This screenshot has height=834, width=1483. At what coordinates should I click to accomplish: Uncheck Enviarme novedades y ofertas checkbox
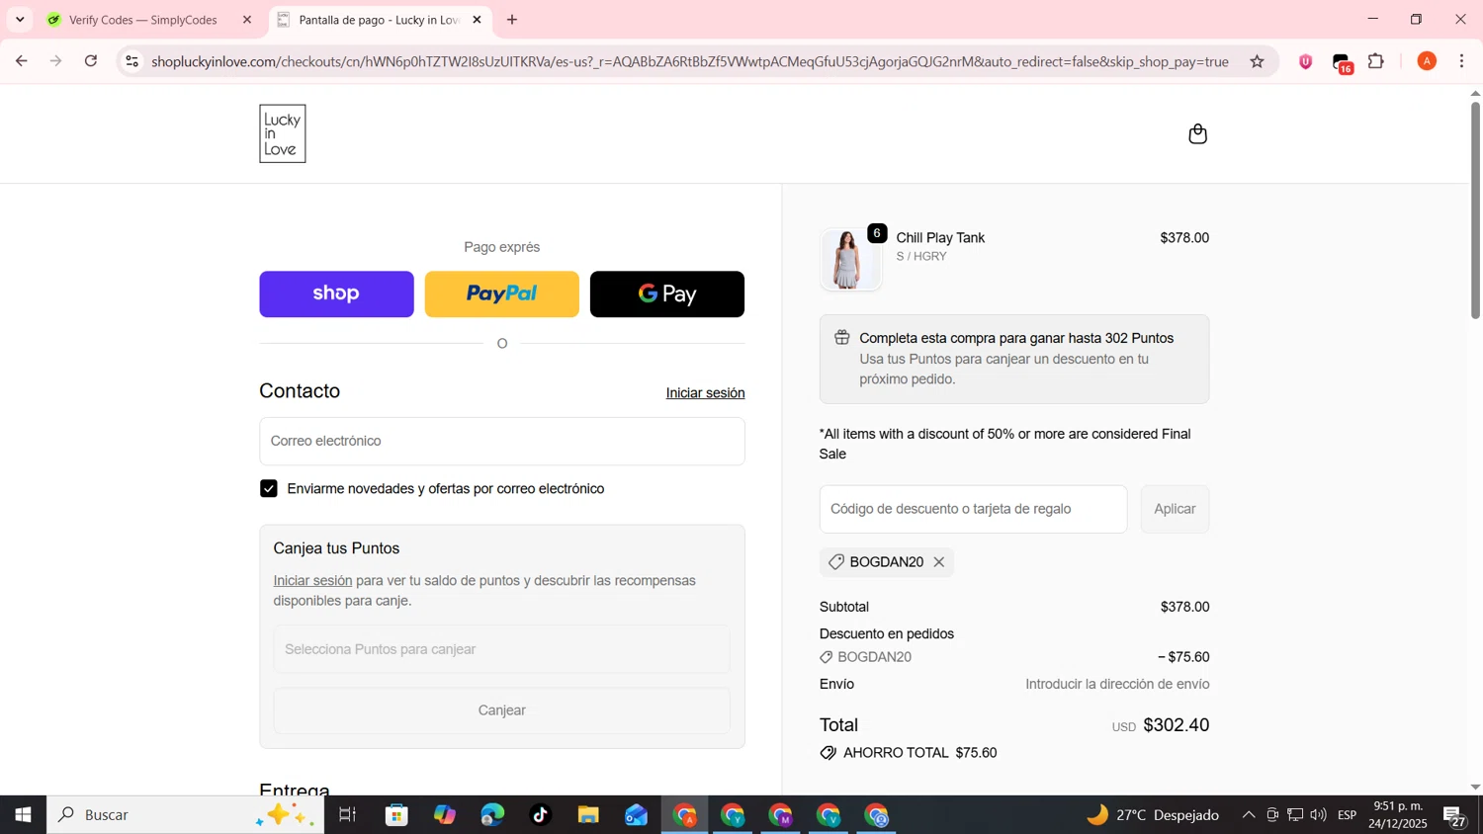(269, 489)
